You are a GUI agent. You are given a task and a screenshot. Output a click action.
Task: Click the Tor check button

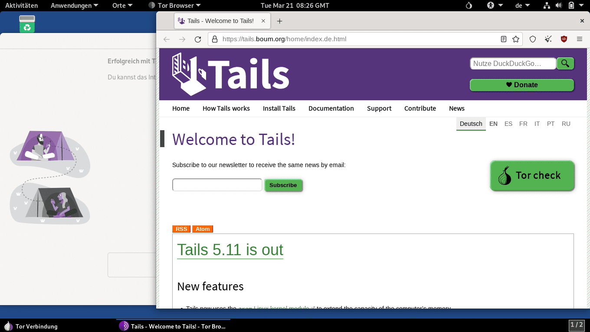pos(532,176)
